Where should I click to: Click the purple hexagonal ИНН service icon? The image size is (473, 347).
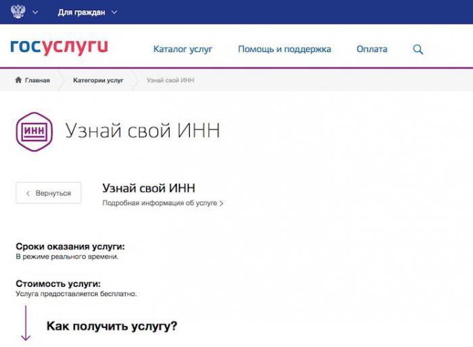click(34, 131)
